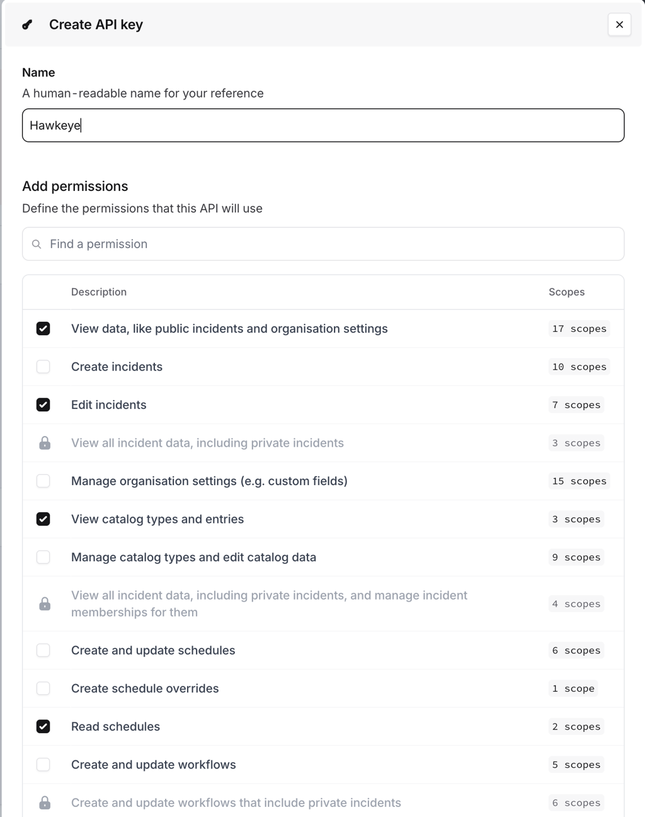Check the "Create schedule overrides" permission
645x817 pixels.
point(43,688)
